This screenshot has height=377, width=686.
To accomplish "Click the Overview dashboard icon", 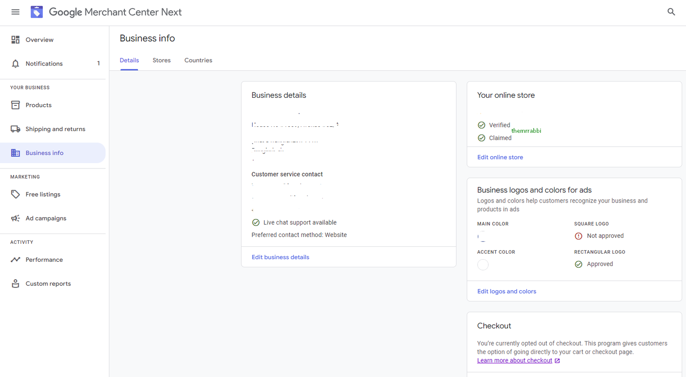I will tap(15, 40).
